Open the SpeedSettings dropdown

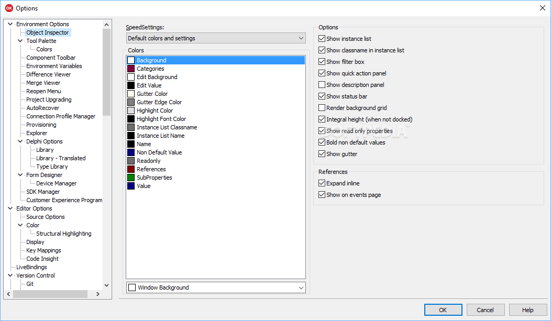click(216, 38)
